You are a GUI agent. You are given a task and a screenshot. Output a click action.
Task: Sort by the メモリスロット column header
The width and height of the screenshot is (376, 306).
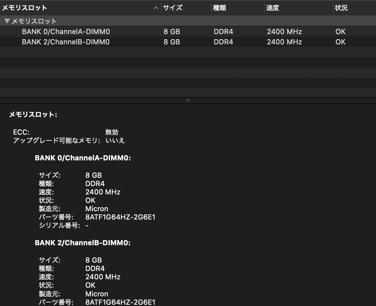point(80,8)
